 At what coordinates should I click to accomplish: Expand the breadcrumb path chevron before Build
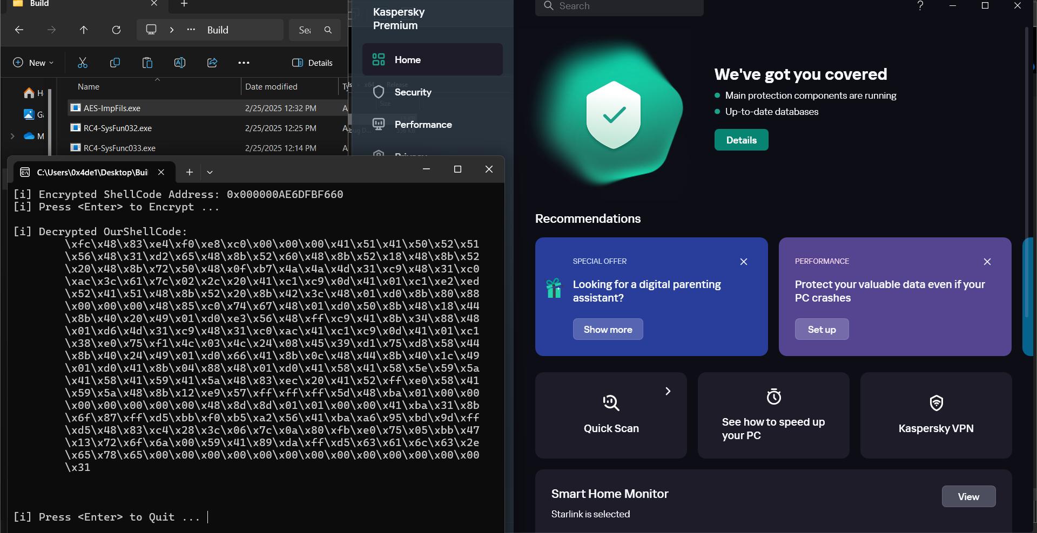click(172, 30)
